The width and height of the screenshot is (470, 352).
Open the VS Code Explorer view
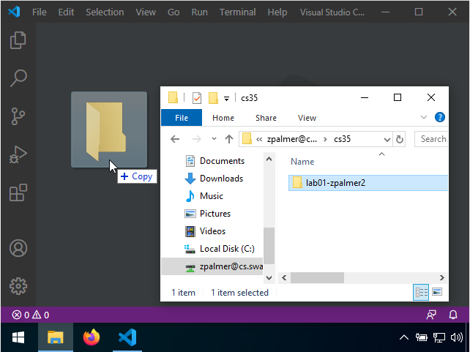[x=18, y=40]
